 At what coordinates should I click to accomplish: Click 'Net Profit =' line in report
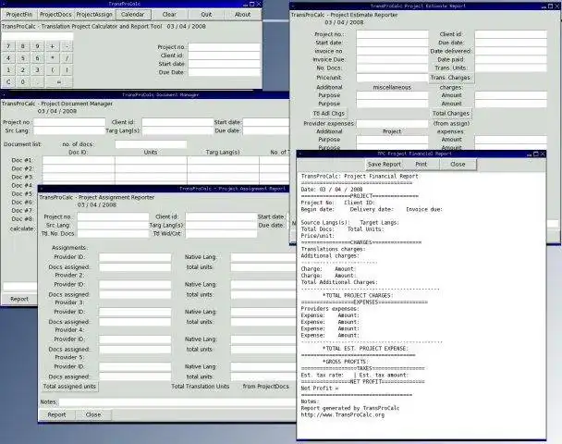tap(320, 388)
